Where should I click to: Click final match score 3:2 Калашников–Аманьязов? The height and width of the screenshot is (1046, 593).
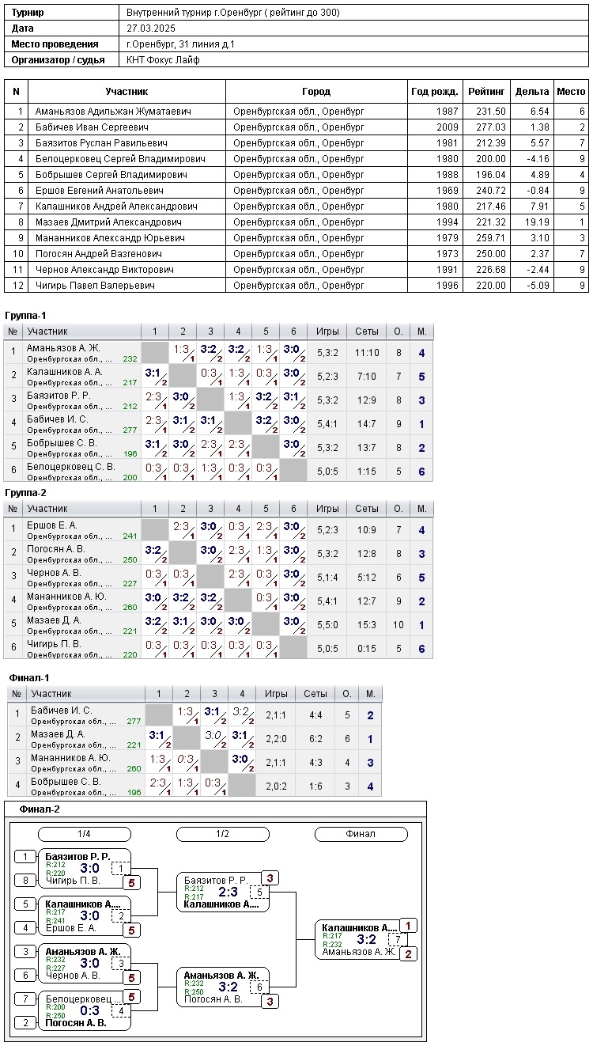pyautogui.click(x=366, y=939)
